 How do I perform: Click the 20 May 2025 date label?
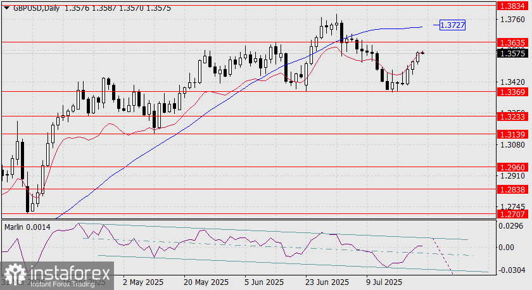[206, 282]
